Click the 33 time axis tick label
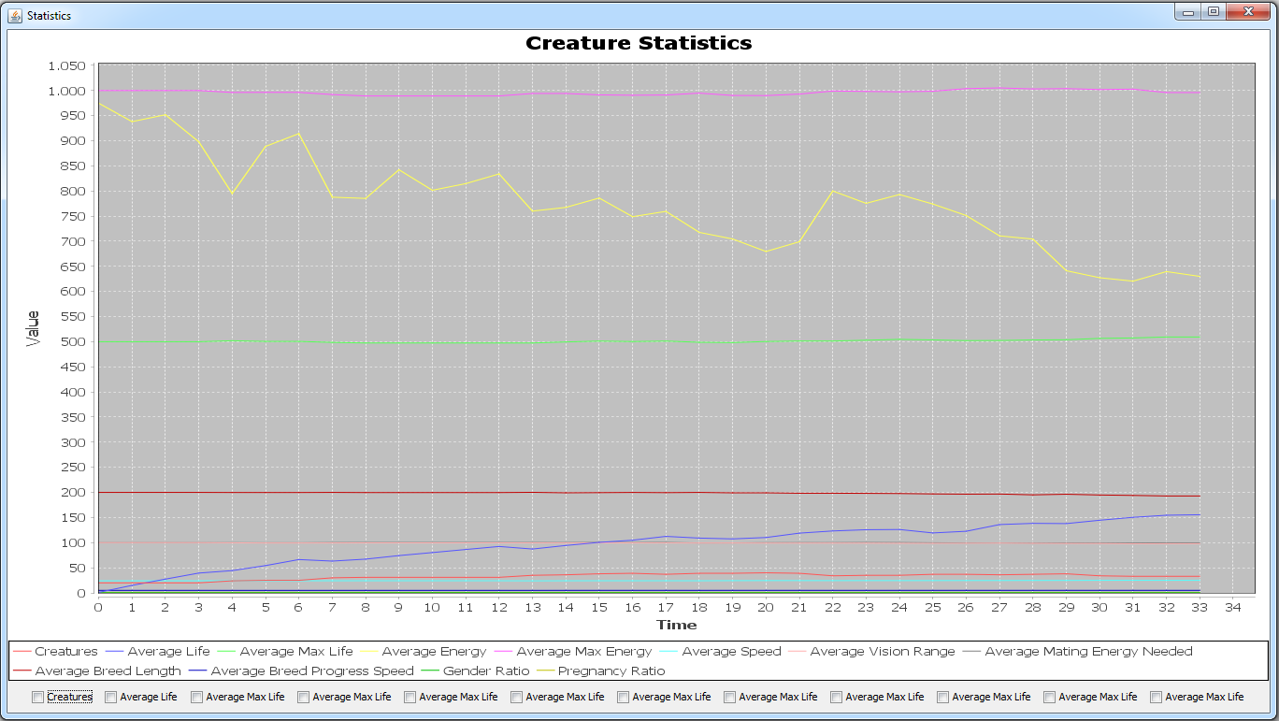 click(1199, 607)
